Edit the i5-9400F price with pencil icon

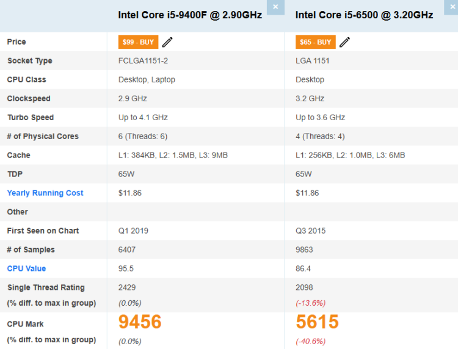point(167,42)
